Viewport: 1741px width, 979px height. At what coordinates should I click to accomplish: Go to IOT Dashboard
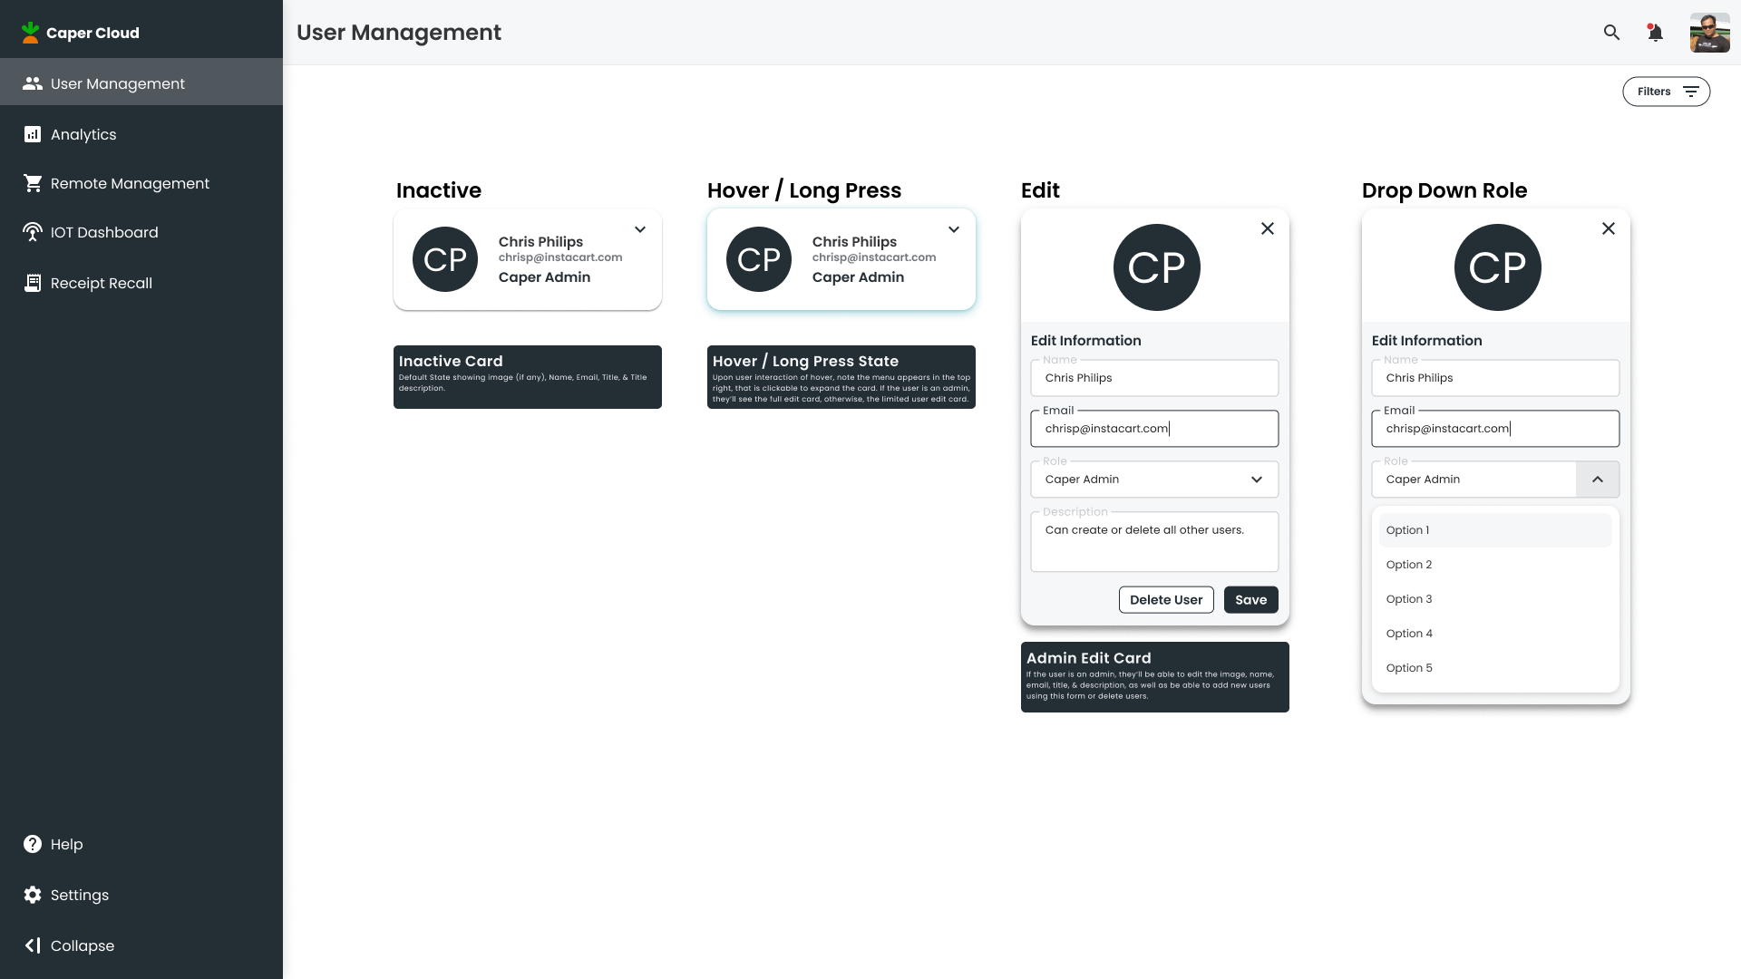pos(103,232)
